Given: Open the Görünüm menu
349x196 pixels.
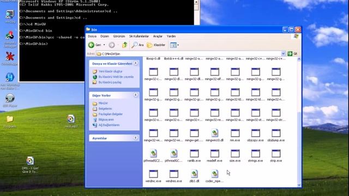Looking at the screenshot, I should click(x=119, y=36).
